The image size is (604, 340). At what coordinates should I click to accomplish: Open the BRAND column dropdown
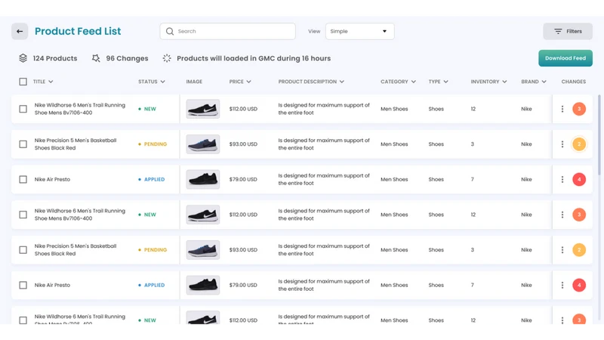[534, 82]
